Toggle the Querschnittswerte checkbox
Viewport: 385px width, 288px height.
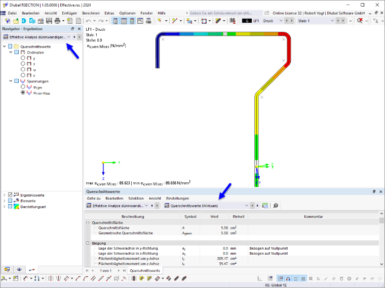tap(10, 46)
